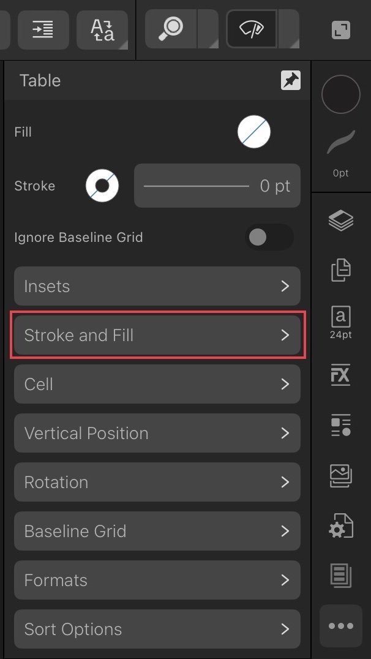
Task: Open the Text Styles studio icon
Action: tap(341, 425)
